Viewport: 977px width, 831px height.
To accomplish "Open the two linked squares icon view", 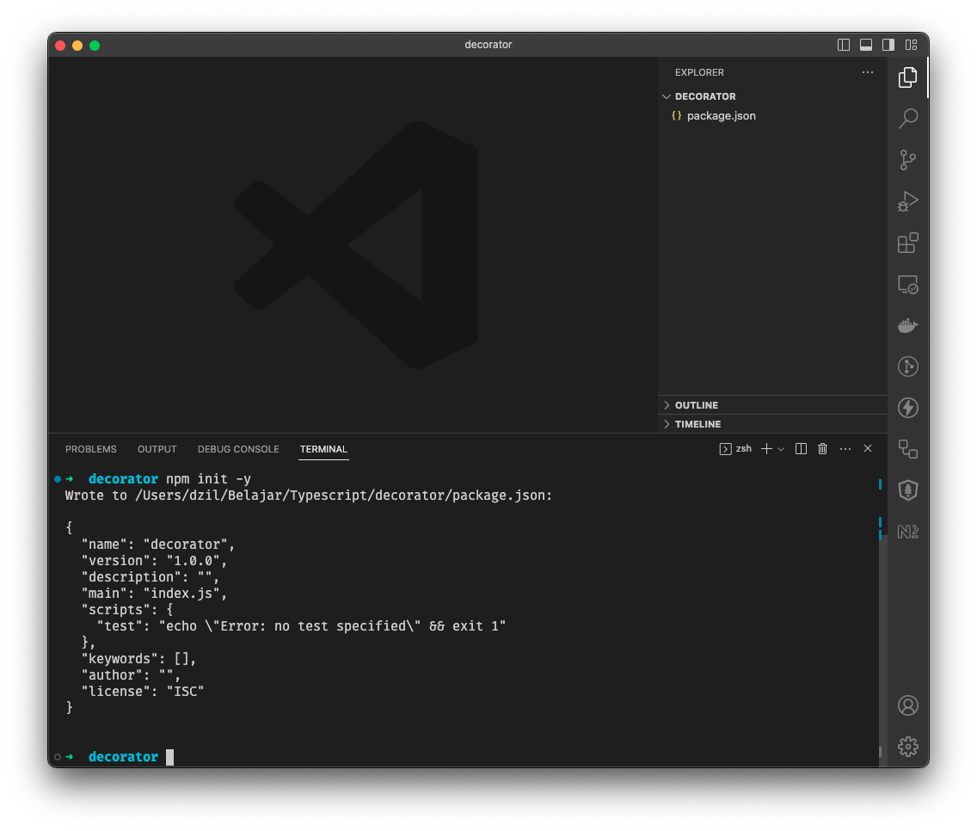I will click(x=908, y=449).
